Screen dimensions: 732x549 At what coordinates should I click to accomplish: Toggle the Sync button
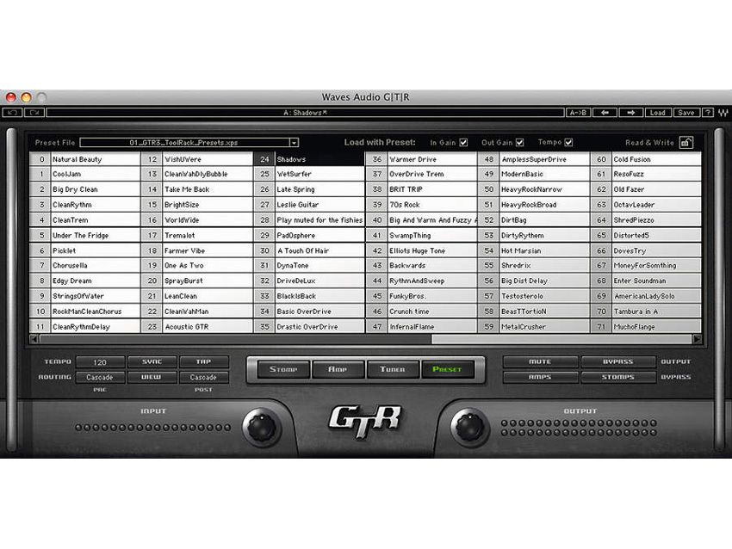(152, 362)
